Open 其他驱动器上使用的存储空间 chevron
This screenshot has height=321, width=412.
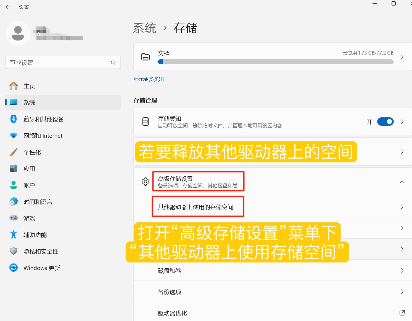coord(402,207)
